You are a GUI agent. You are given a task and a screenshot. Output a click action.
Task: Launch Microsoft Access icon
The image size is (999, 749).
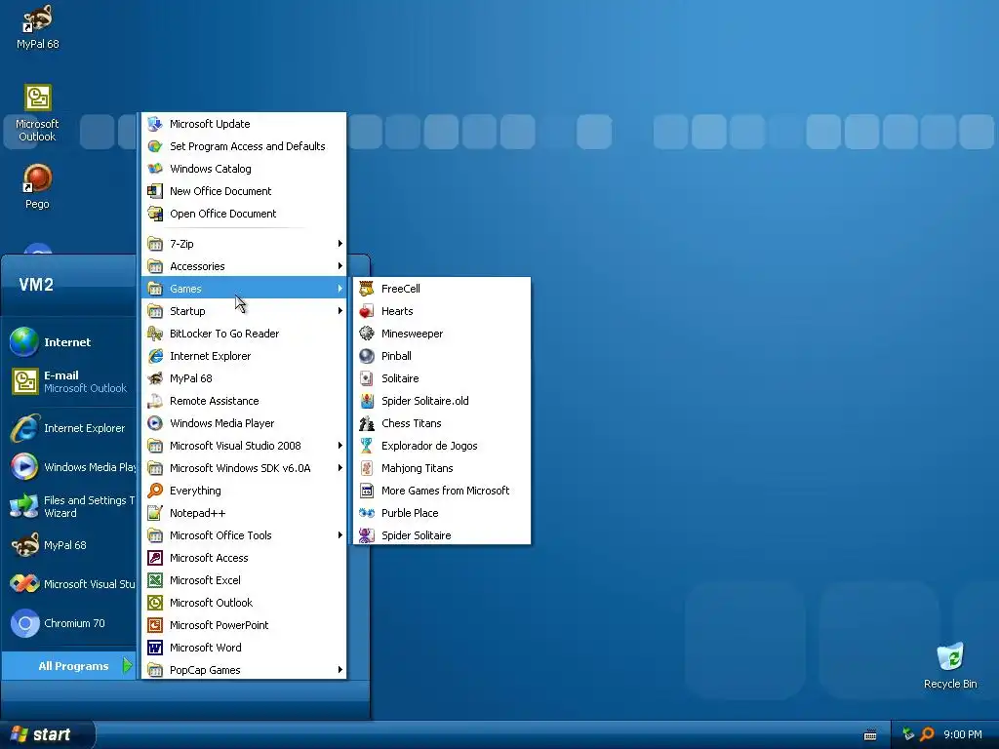click(x=155, y=558)
